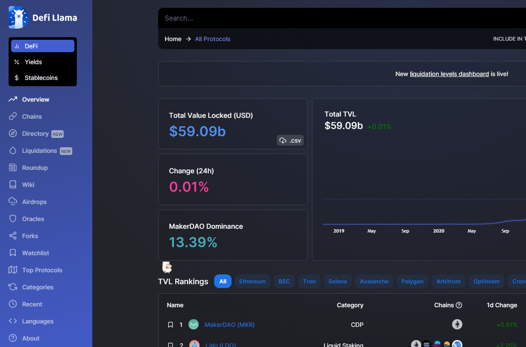Click the Directory compass icon
Image resolution: width=526 pixels, height=347 pixels.
coord(13,134)
